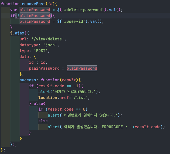170x154 pixels.
Task: Click the data property key
Action: click(x=24, y=57)
